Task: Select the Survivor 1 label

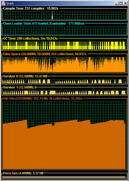Action: tap(20, 87)
